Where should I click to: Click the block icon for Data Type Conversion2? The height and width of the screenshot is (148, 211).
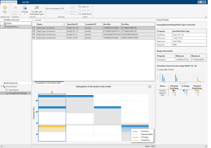click(34, 34)
